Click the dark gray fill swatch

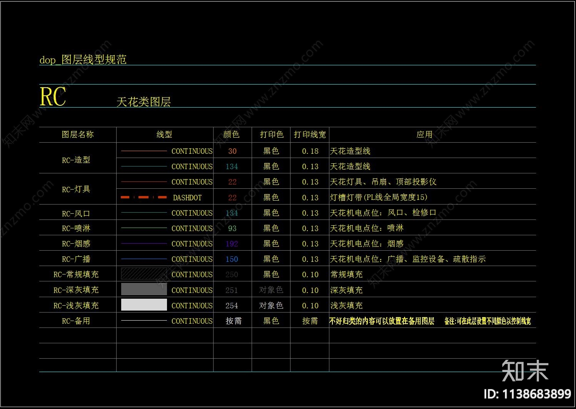(x=144, y=289)
